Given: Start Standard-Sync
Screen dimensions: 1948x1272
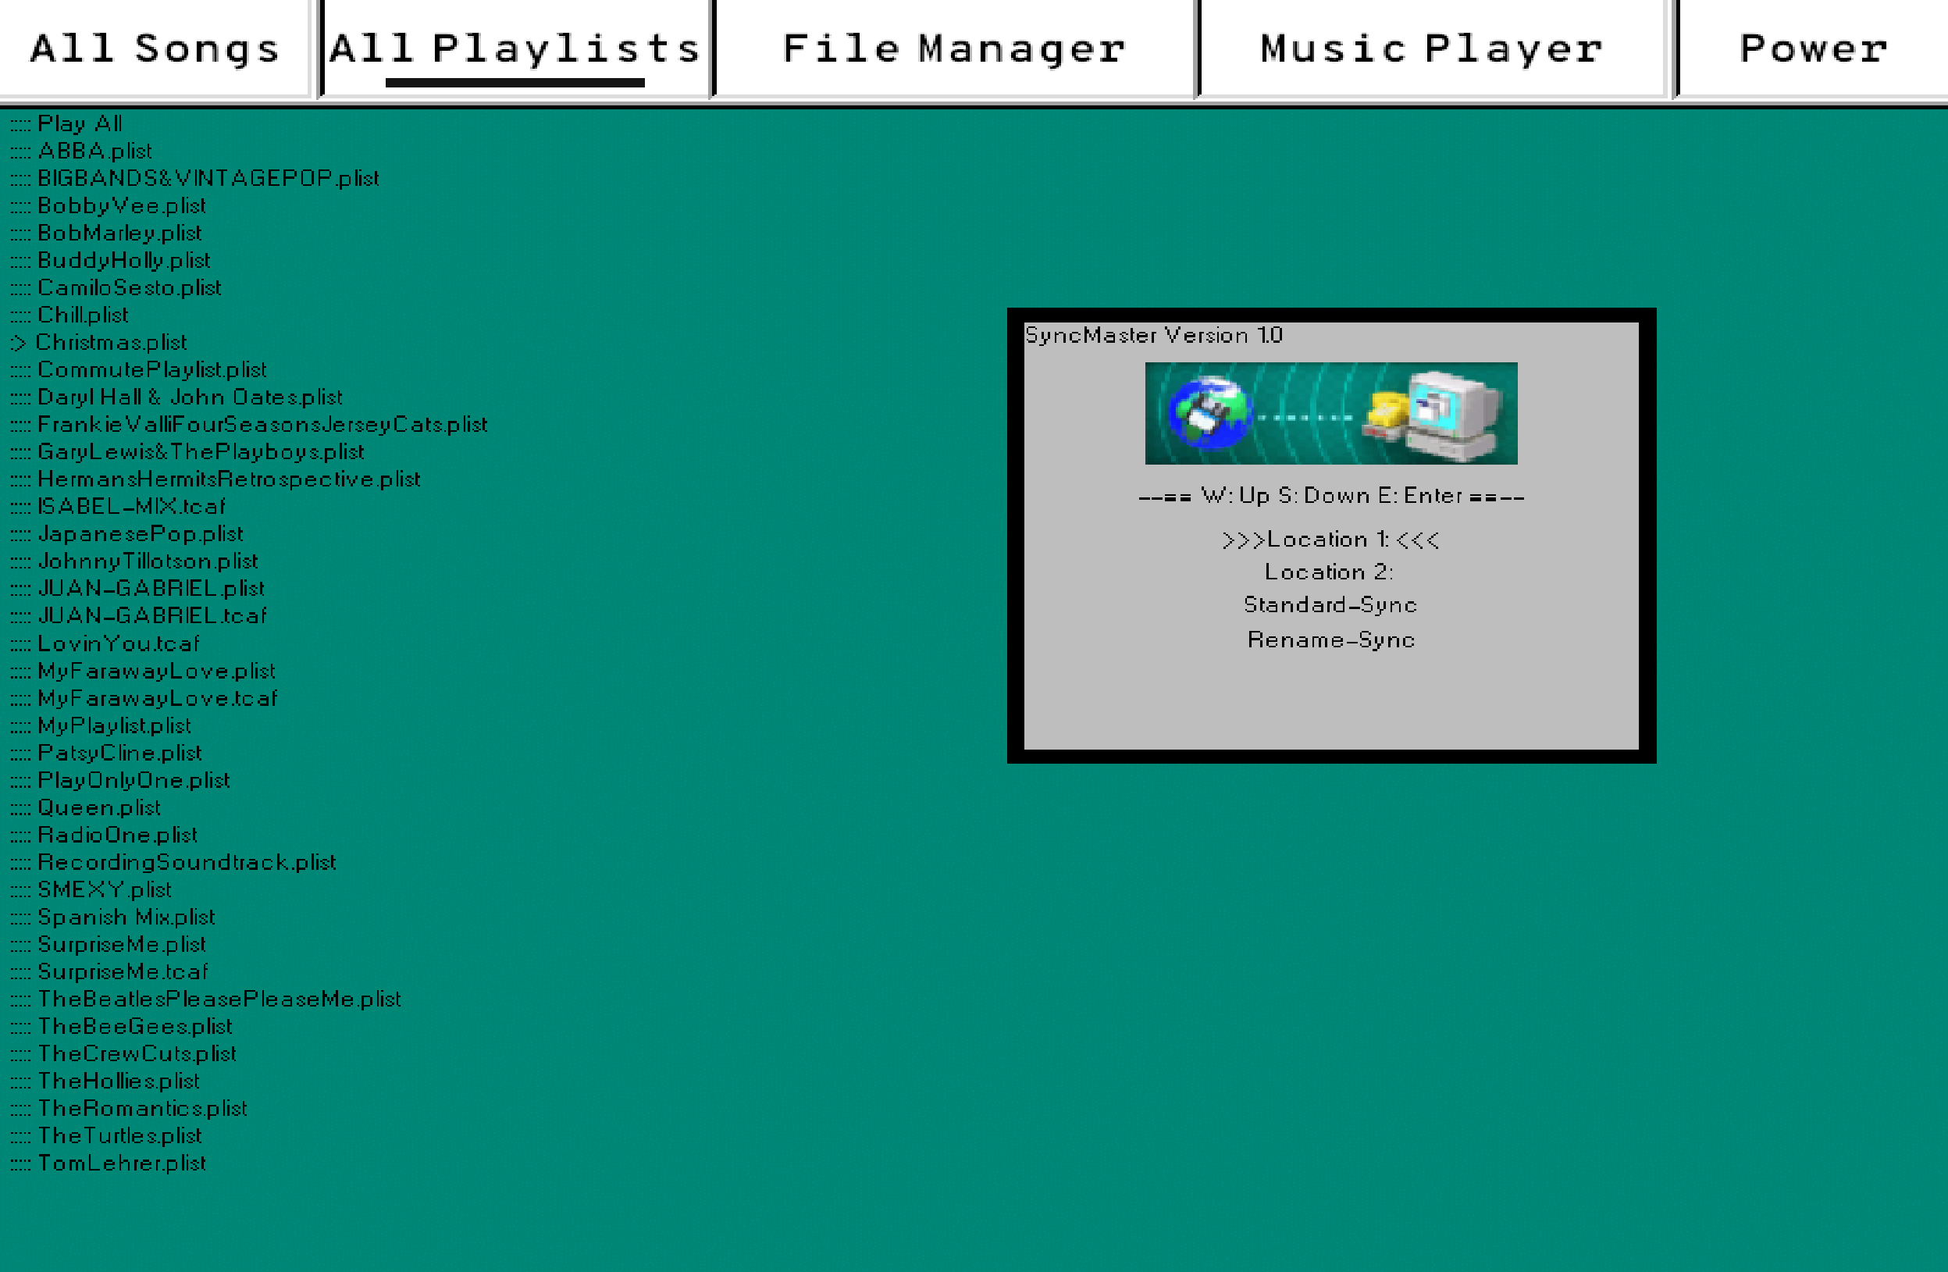Looking at the screenshot, I should point(1330,605).
